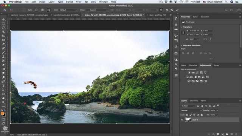Toggle visibility of Layer 0

coord(182,120)
